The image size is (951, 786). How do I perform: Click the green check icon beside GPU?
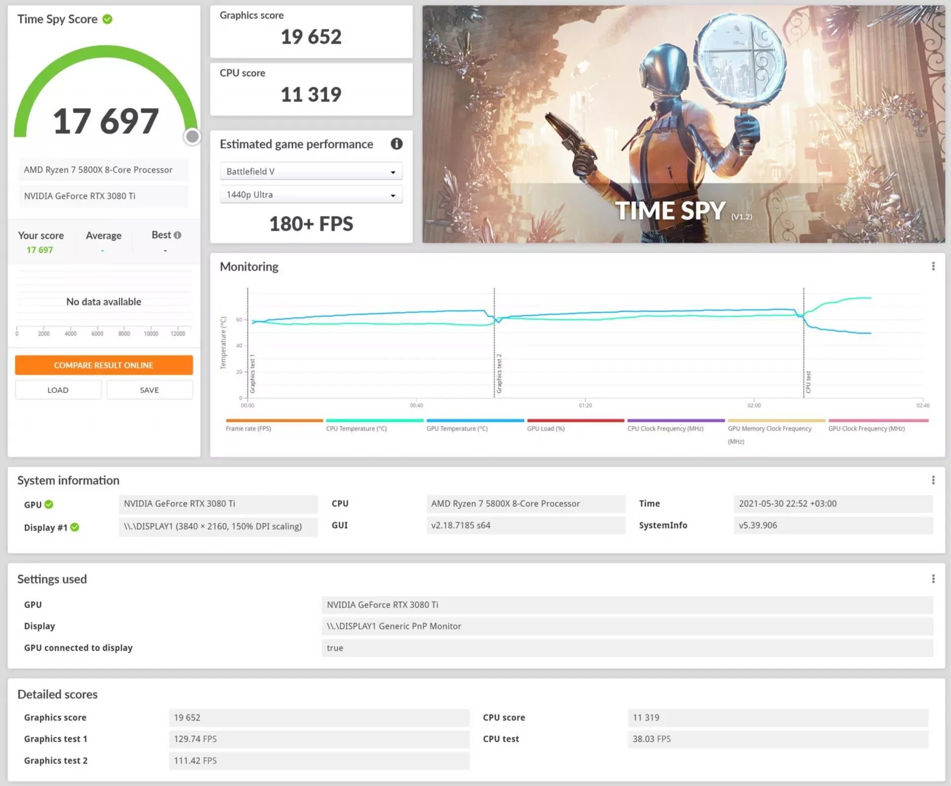click(49, 504)
